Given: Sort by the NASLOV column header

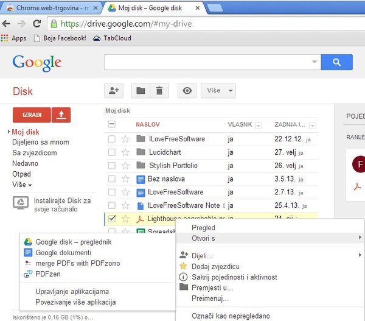Looking at the screenshot, I should point(148,124).
